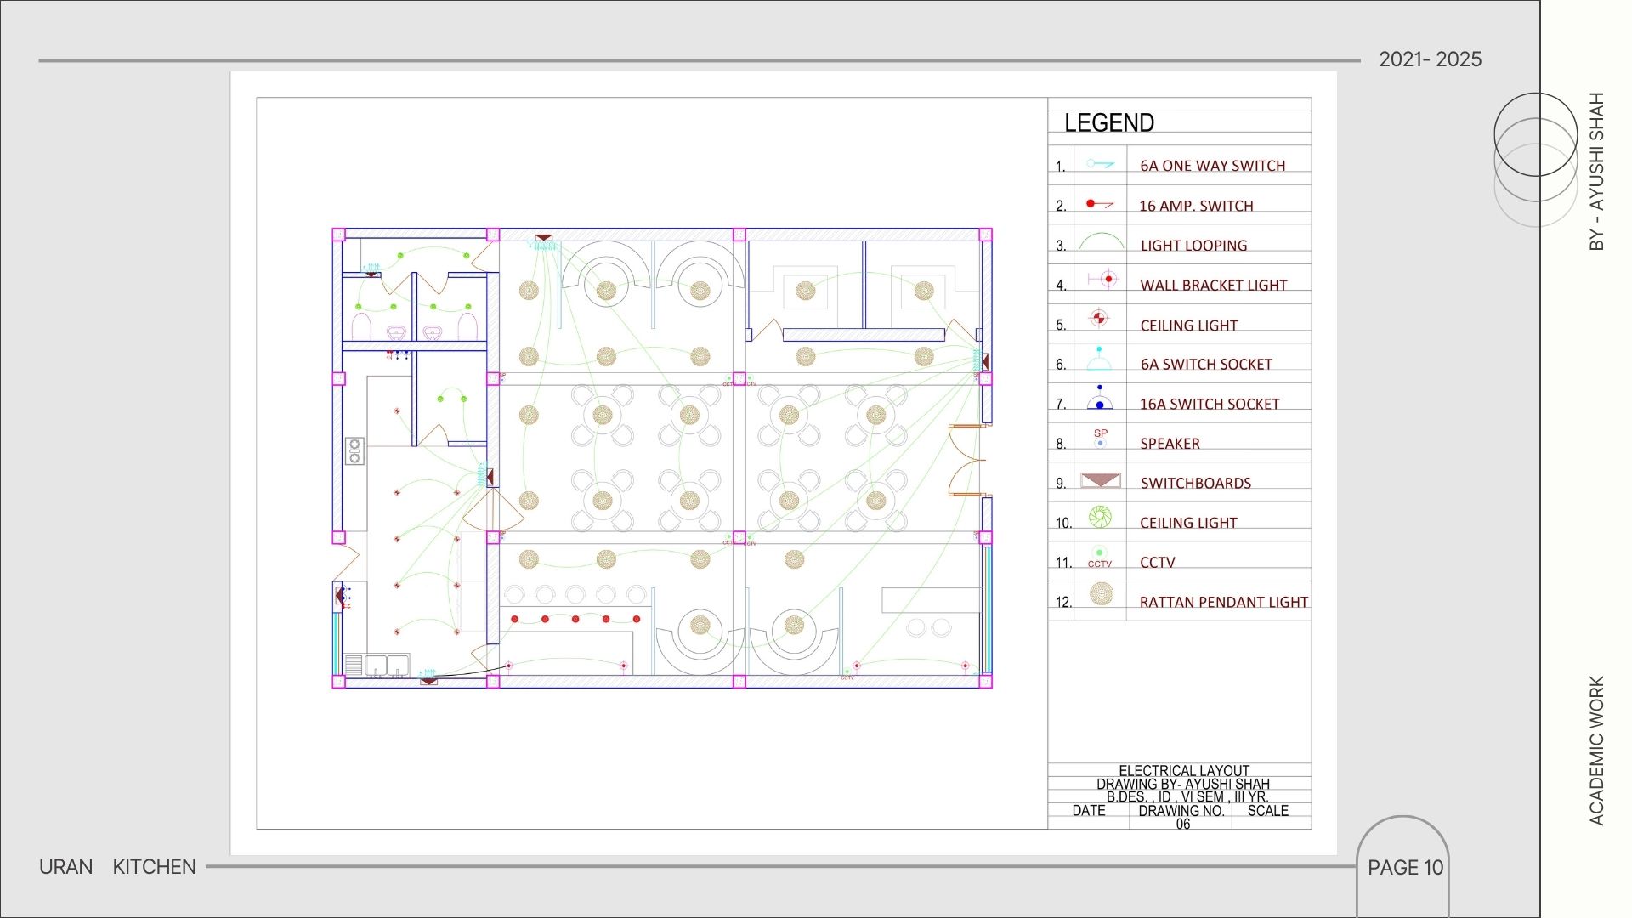The image size is (1632, 918).
Task: Click the blue 16A switch socket symbol
Action: 1100,399
